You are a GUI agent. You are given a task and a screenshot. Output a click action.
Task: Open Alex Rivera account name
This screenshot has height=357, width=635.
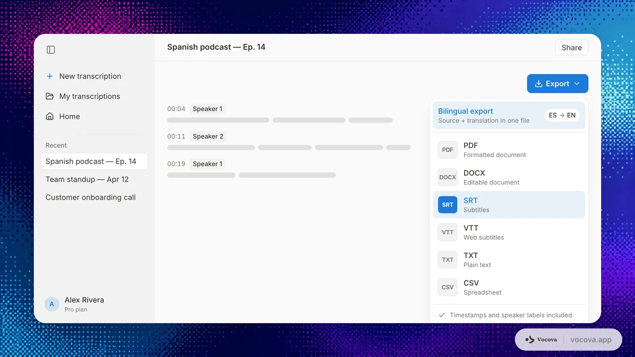click(x=84, y=300)
